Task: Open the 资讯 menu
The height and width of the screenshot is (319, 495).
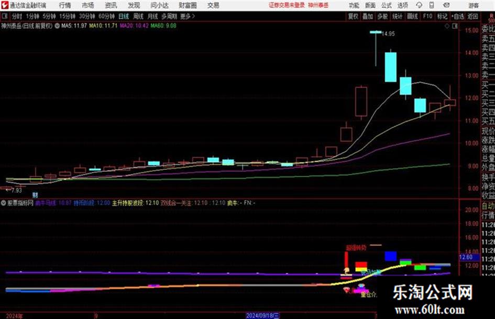Action: coord(111,5)
